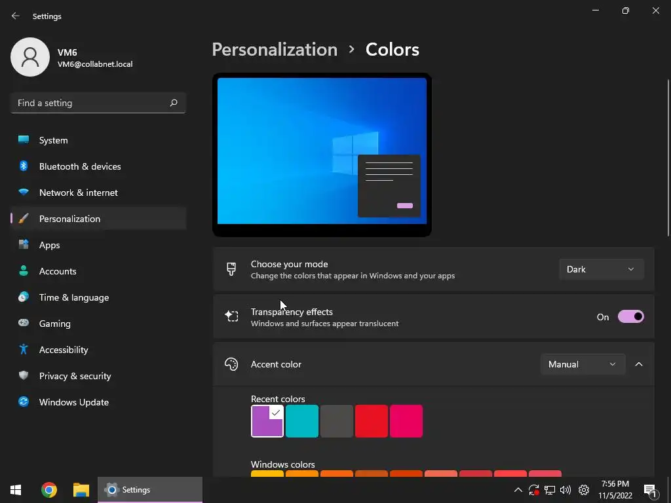
Task: Click the Gaming controller icon
Action: click(24, 323)
